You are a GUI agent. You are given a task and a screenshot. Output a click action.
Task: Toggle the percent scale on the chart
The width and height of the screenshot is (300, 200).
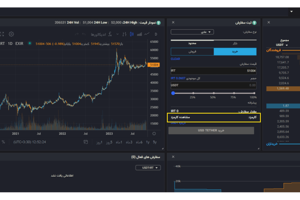pyautogui.click(x=3, y=142)
